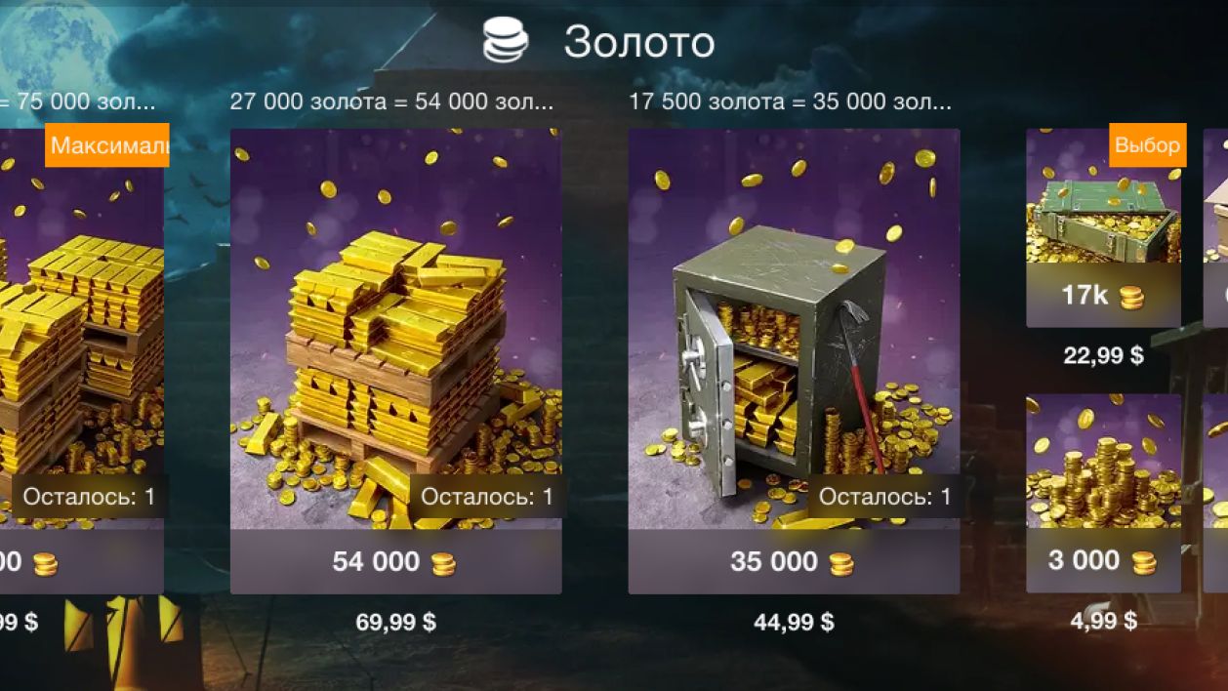Click the 27 000 золота = 54 000 label
This screenshot has width=1228, height=691.
(x=391, y=102)
